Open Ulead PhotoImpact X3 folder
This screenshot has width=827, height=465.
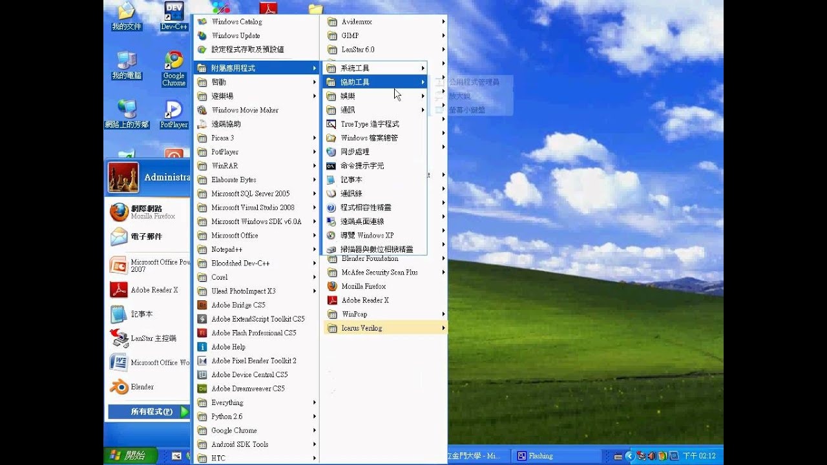pyautogui.click(x=256, y=291)
